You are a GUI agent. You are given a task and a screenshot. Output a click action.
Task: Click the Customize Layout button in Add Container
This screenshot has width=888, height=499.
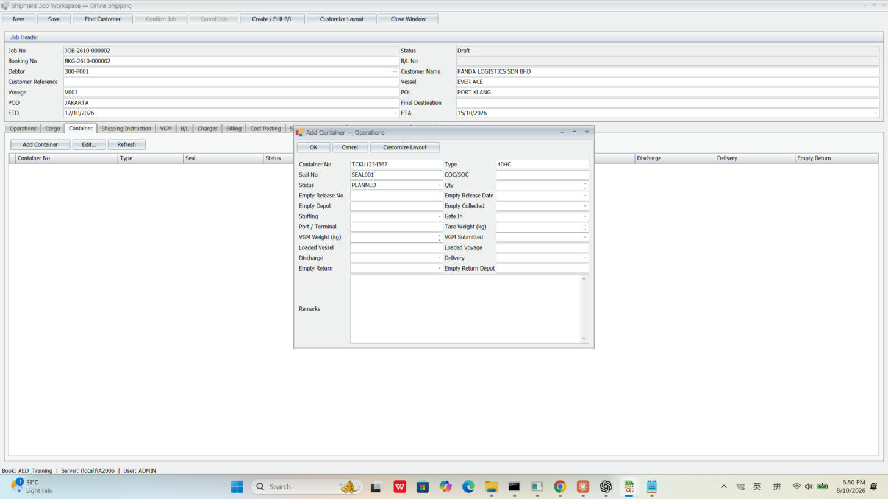click(405, 147)
